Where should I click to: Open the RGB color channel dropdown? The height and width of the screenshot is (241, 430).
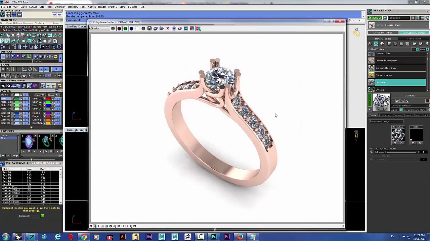click(99, 28)
